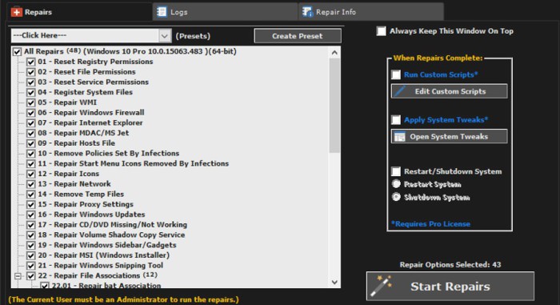Uncheck 22 - Repair File Associations checkbox
Viewport: 560px width, 305px height.
click(31, 276)
